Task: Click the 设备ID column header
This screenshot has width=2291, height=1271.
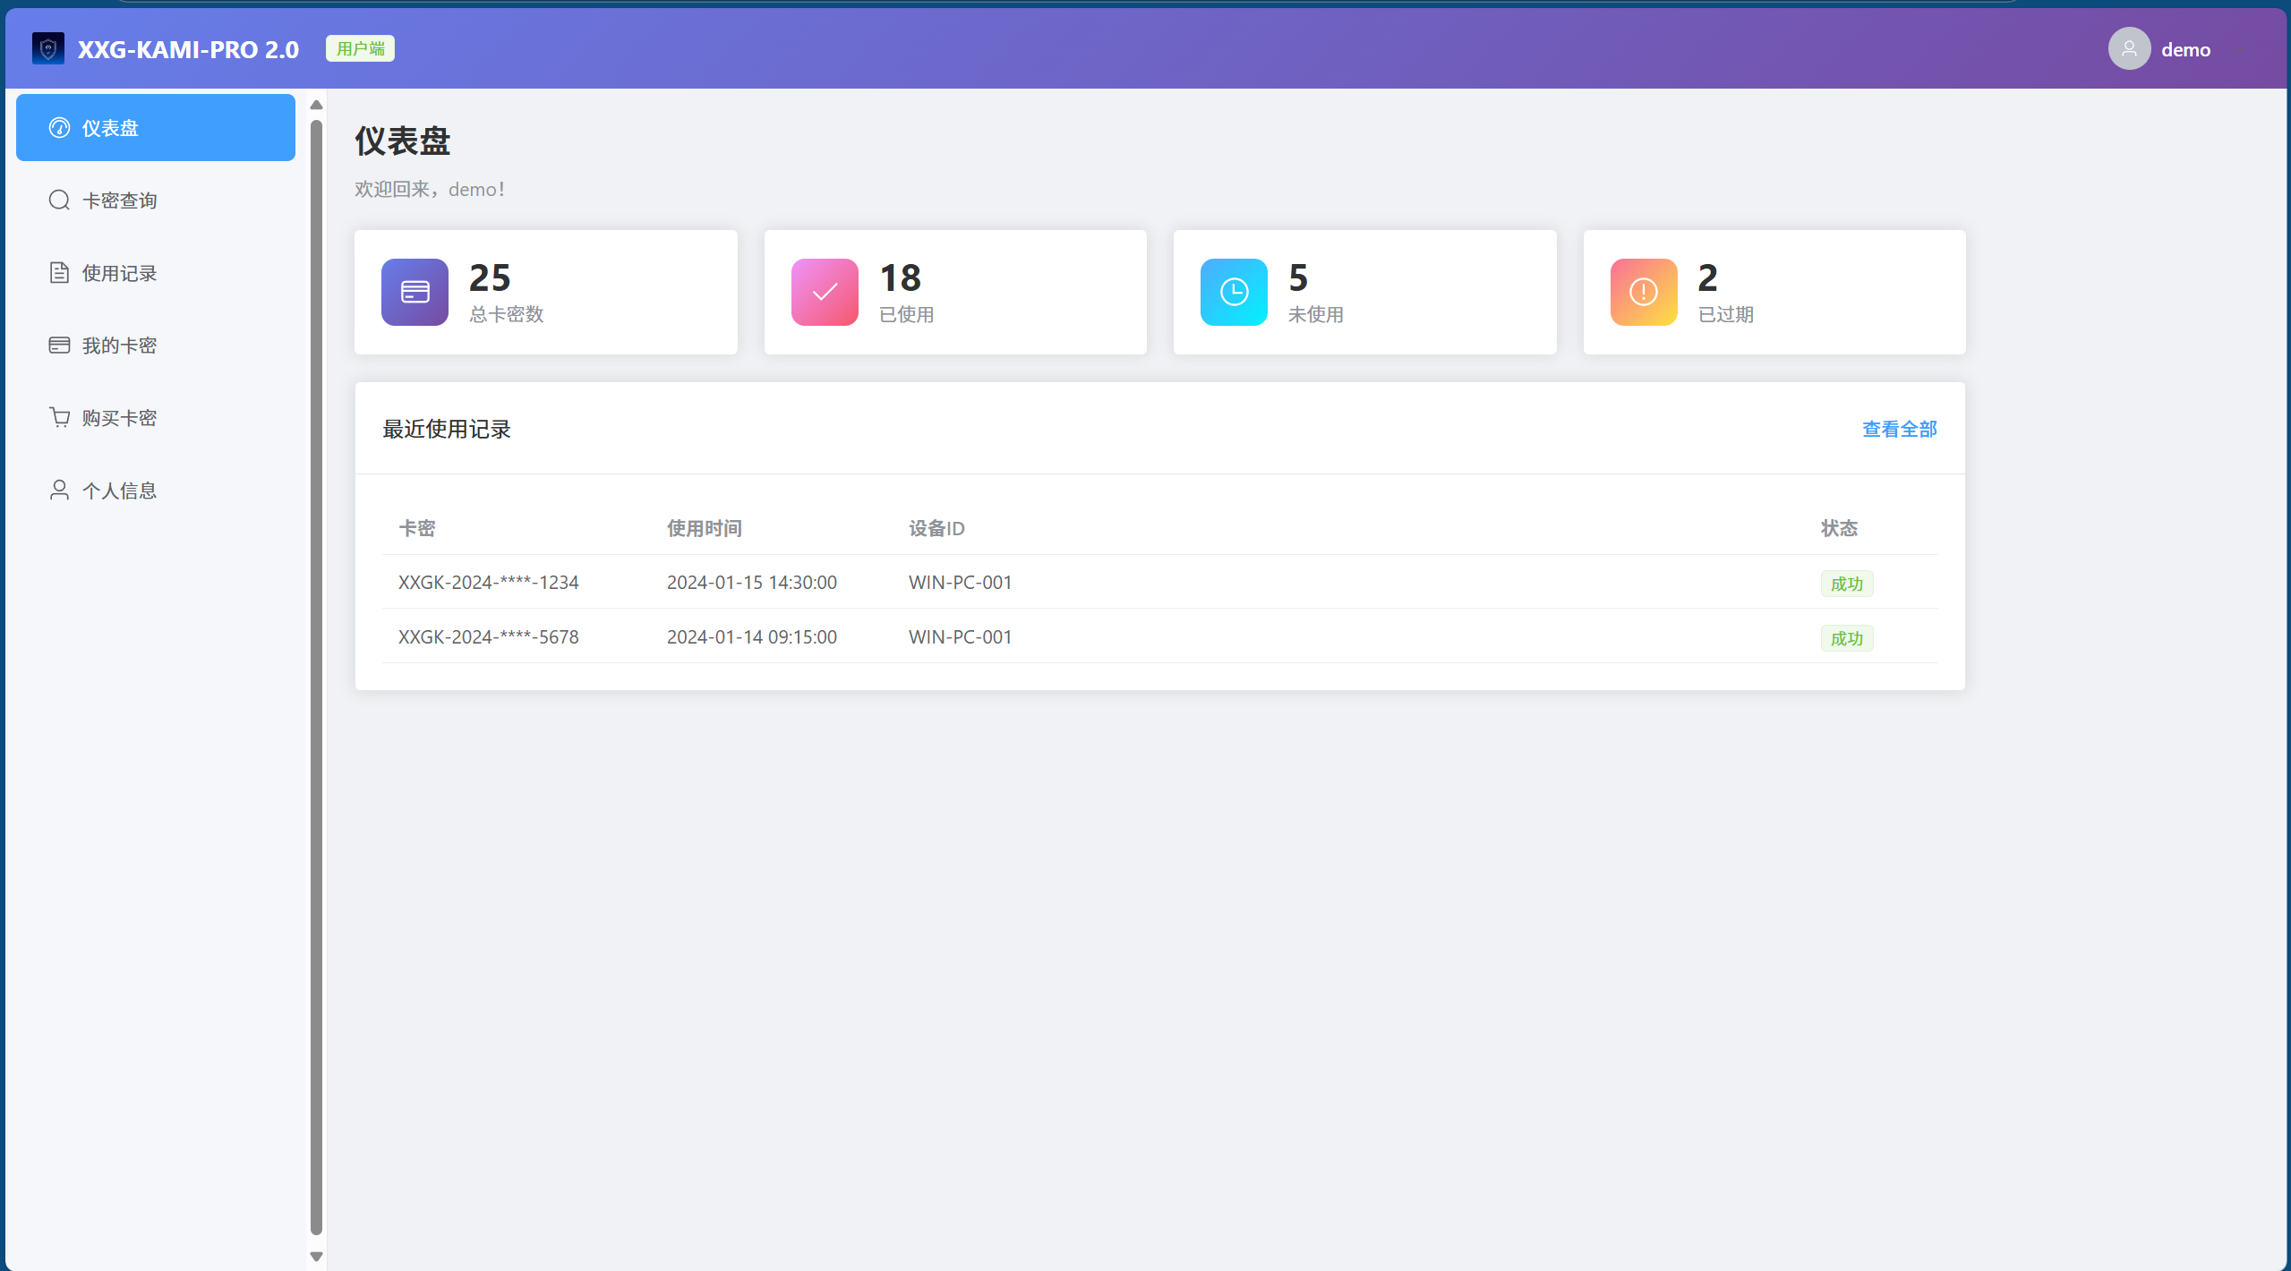Action: (936, 529)
